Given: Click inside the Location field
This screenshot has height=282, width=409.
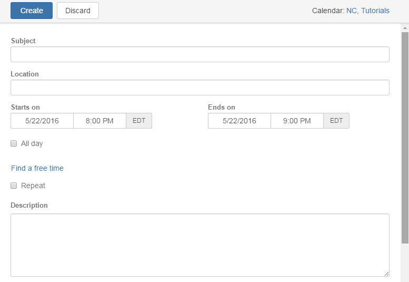Looking at the screenshot, I should click(200, 87).
